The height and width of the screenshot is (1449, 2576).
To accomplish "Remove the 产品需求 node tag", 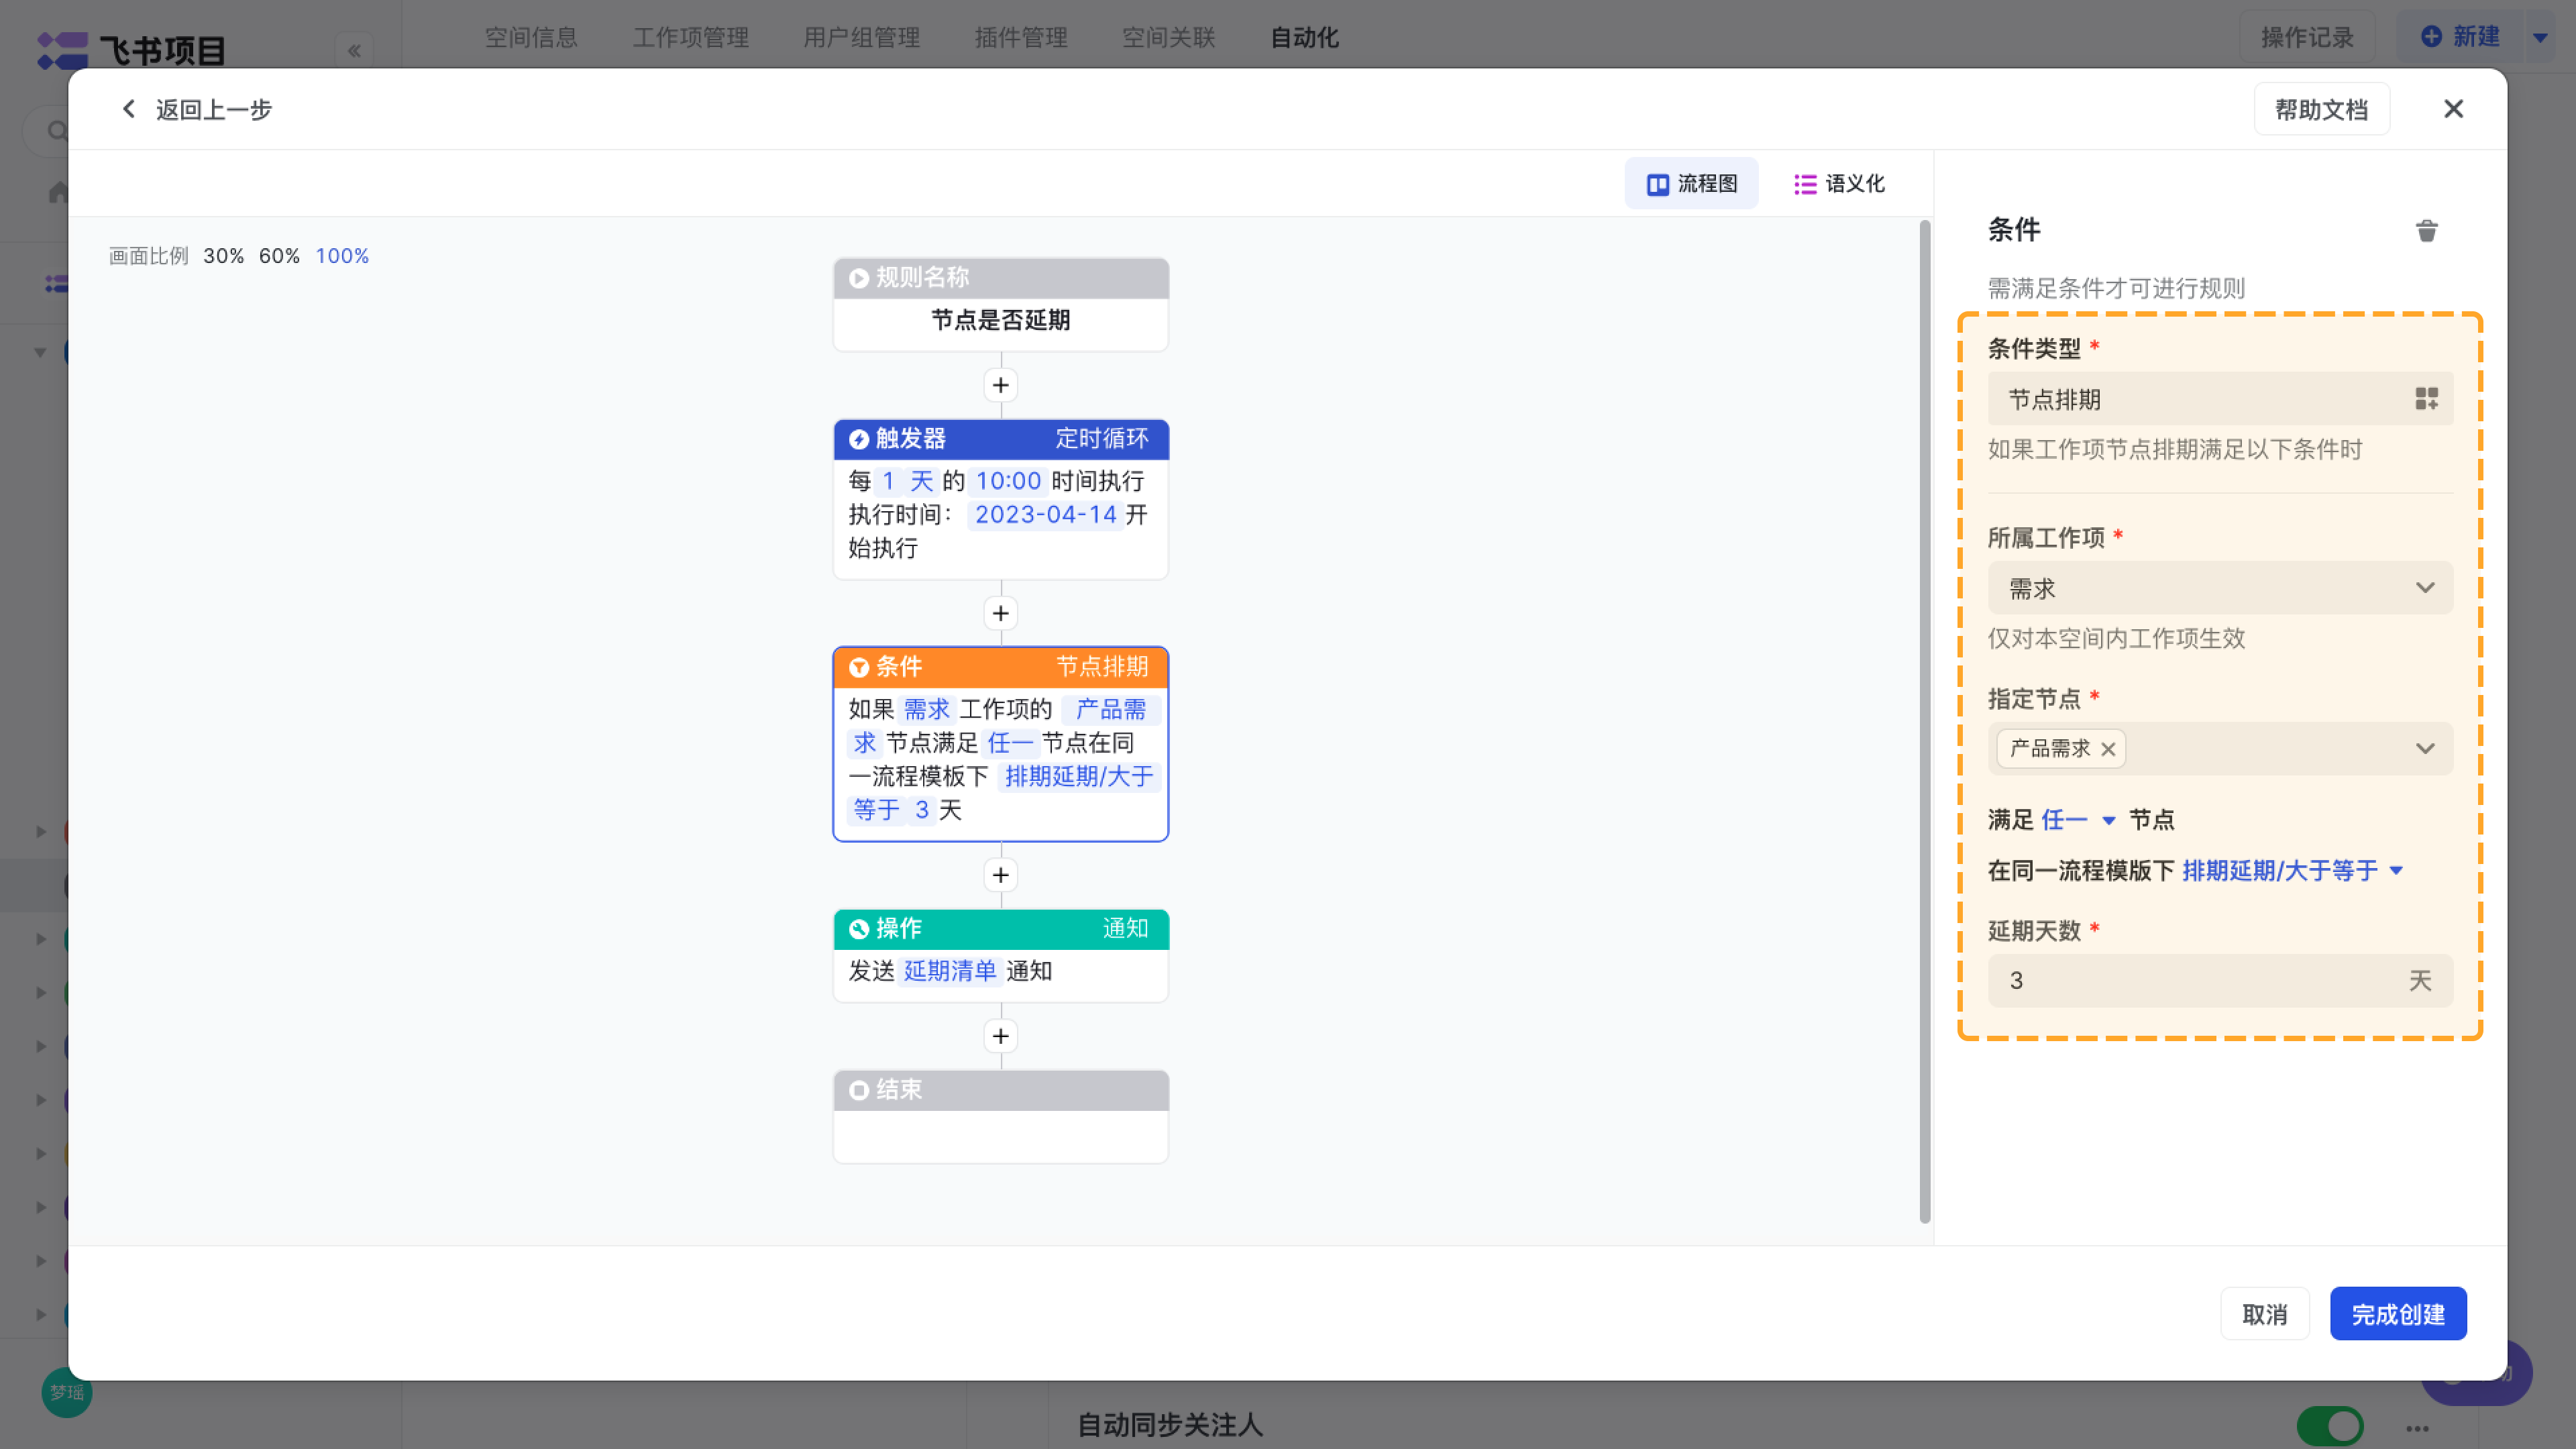I will [2108, 749].
